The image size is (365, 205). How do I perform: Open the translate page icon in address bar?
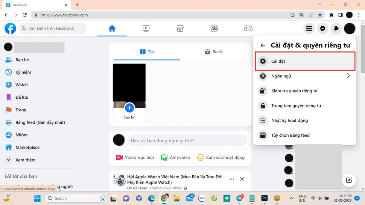pos(302,15)
